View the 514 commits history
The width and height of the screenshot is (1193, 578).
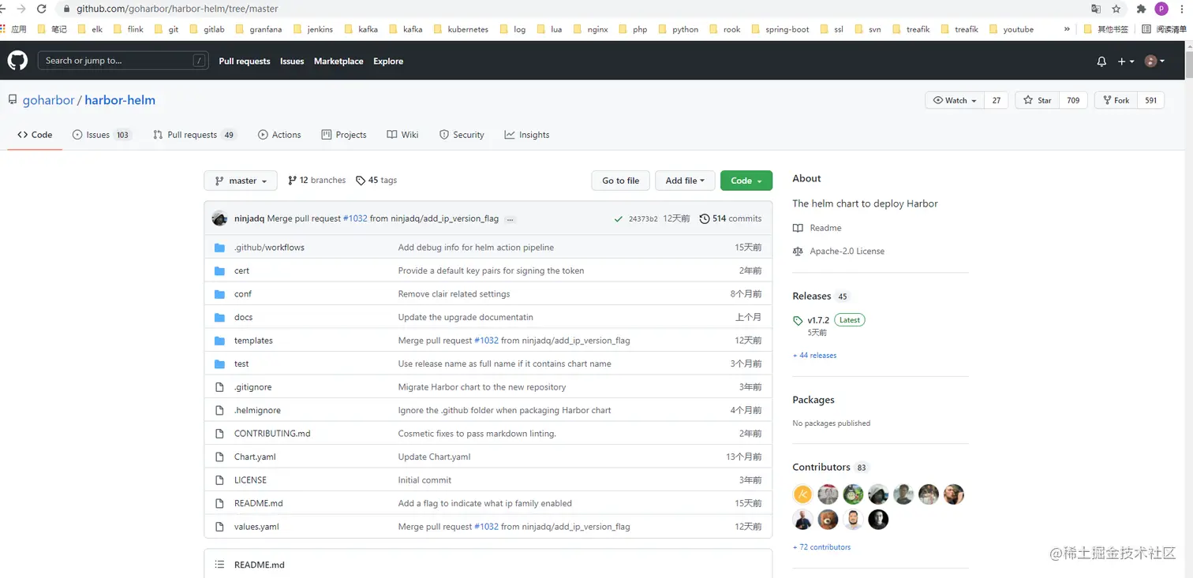pyautogui.click(x=731, y=218)
